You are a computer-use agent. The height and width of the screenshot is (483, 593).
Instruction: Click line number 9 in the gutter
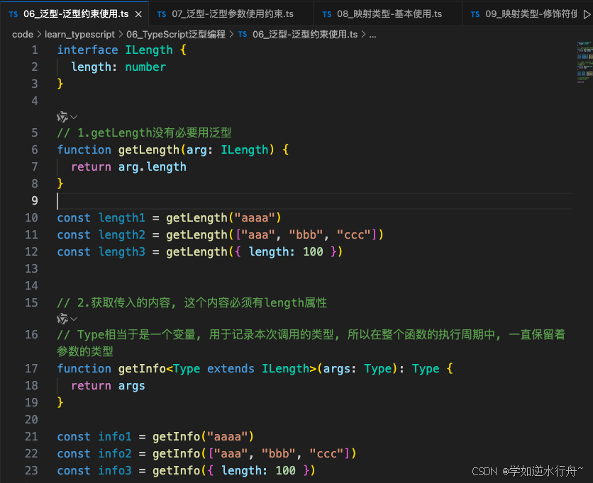(35, 200)
